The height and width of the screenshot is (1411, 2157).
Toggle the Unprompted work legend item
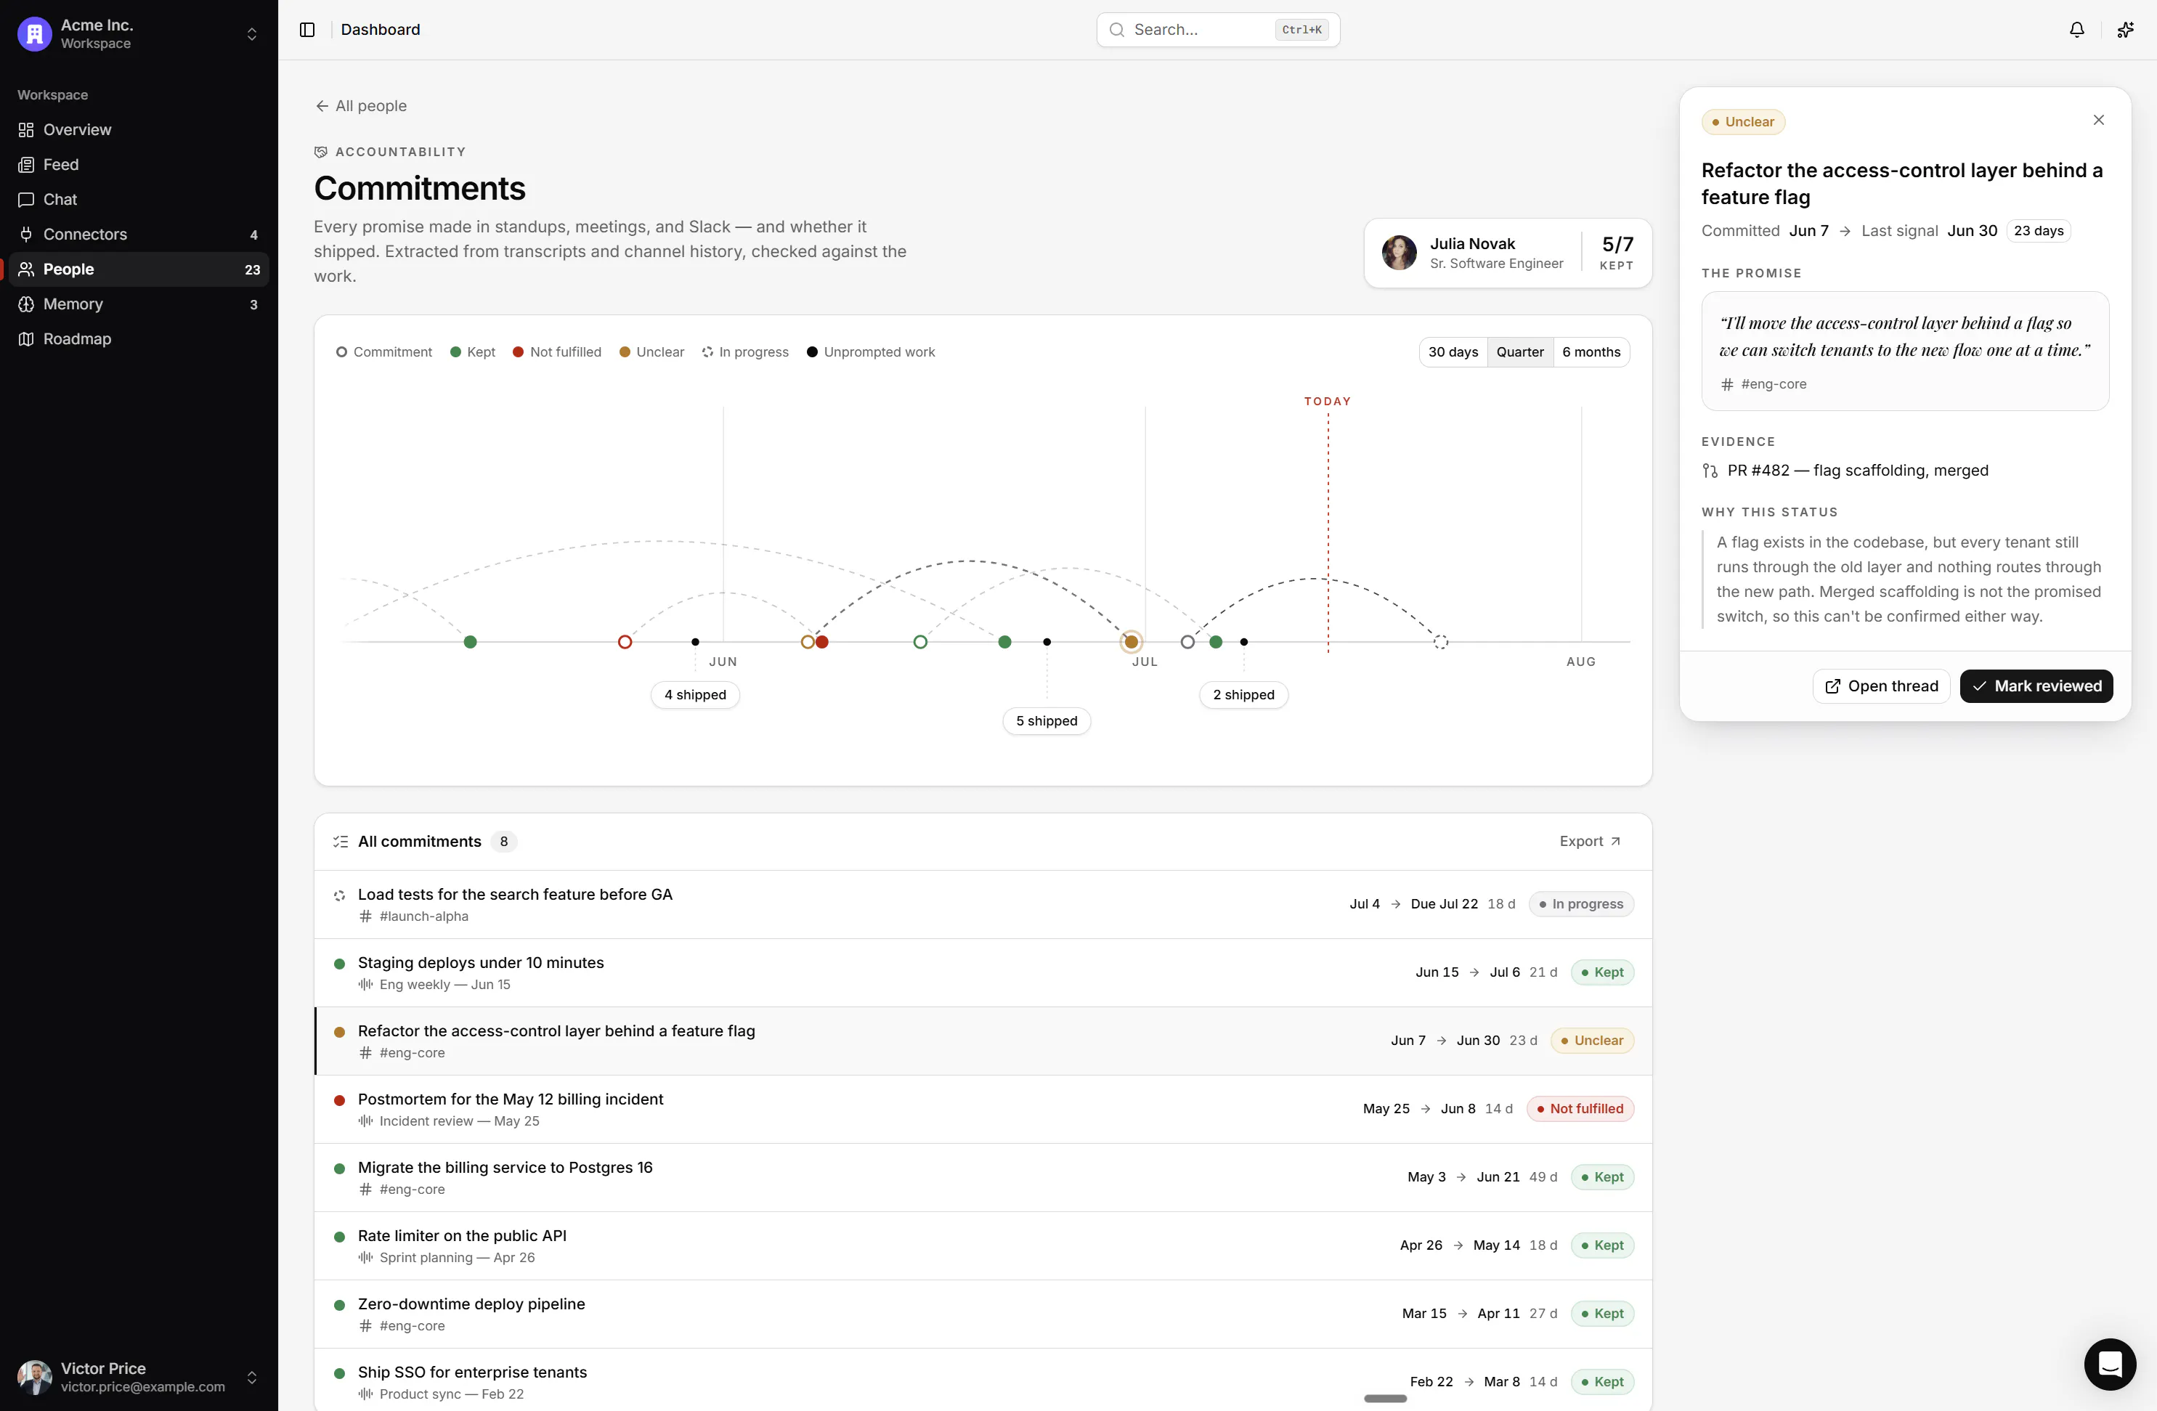click(870, 352)
